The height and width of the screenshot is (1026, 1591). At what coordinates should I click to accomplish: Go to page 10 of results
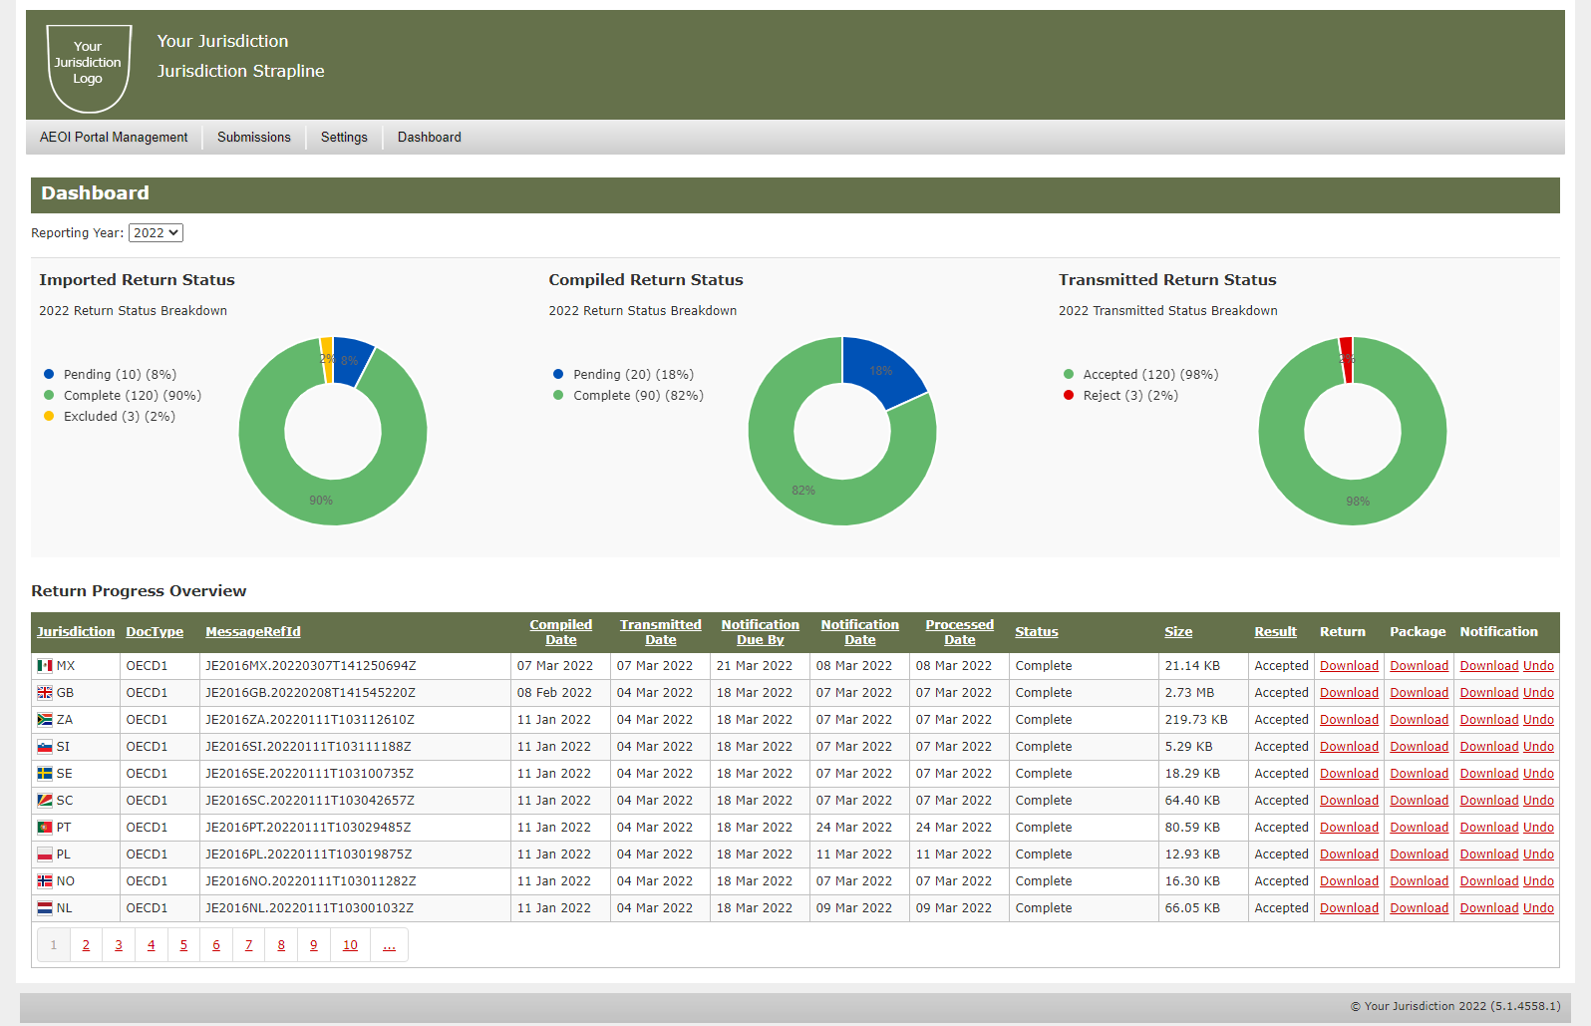click(x=350, y=945)
